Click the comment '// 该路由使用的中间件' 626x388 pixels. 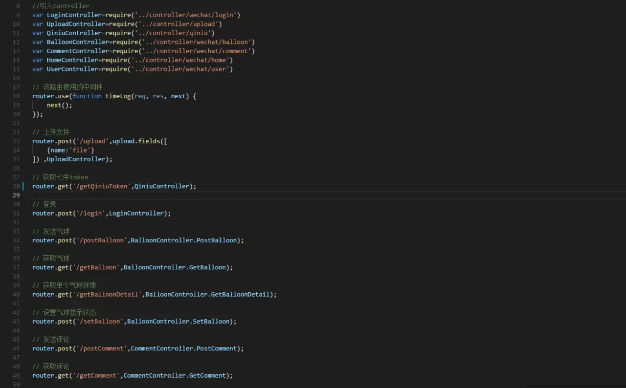tap(67, 87)
